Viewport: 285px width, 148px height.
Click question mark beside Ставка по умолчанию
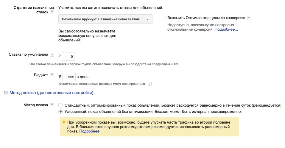tap(52, 54)
